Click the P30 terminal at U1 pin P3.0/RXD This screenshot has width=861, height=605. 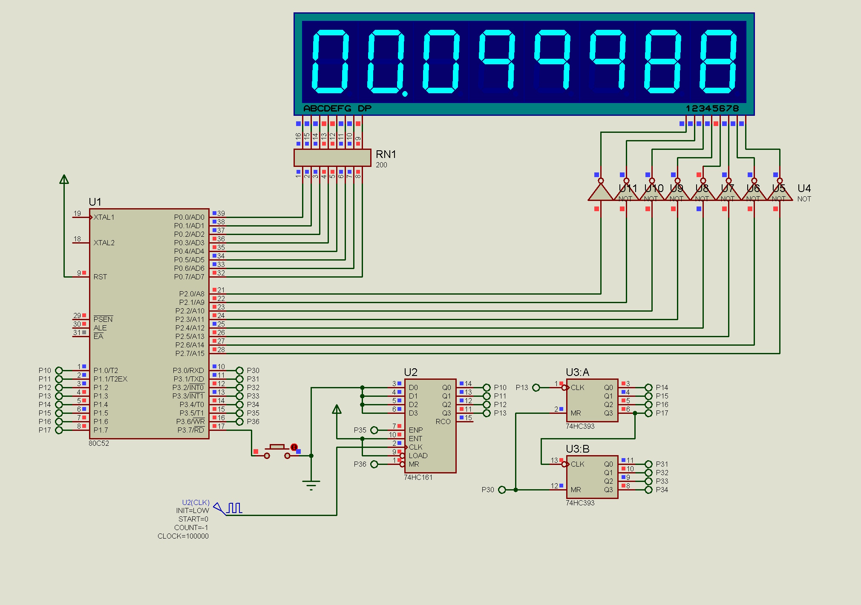239,370
